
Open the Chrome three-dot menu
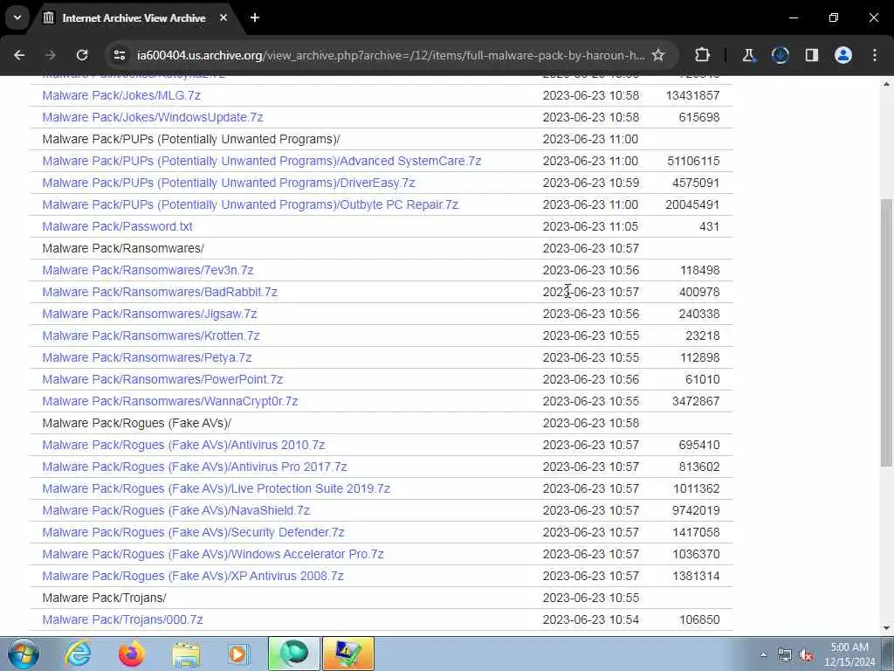[875, 55]
